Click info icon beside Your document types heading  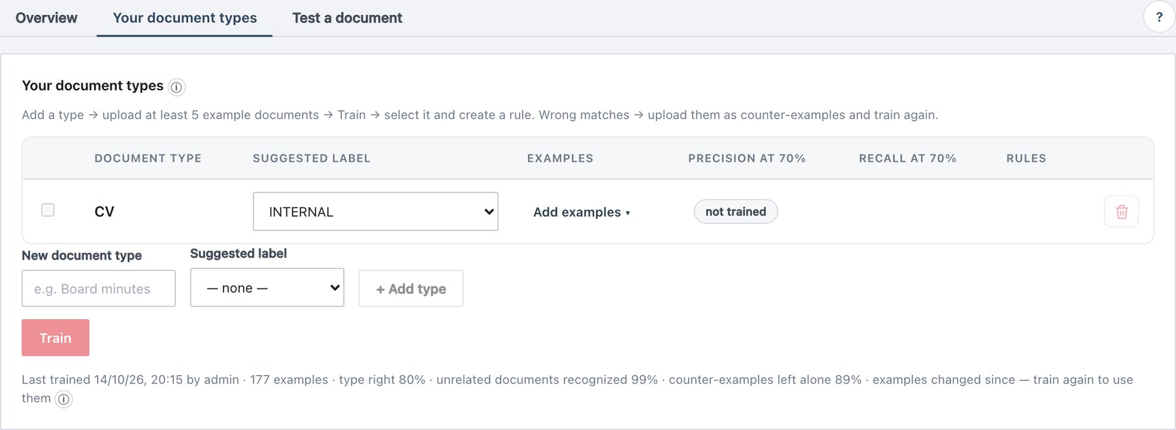(x=176, y=87)
